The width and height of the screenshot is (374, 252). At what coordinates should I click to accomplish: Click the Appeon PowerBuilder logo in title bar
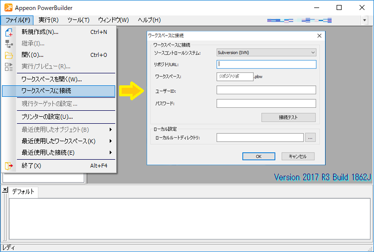tap(7, 7)
